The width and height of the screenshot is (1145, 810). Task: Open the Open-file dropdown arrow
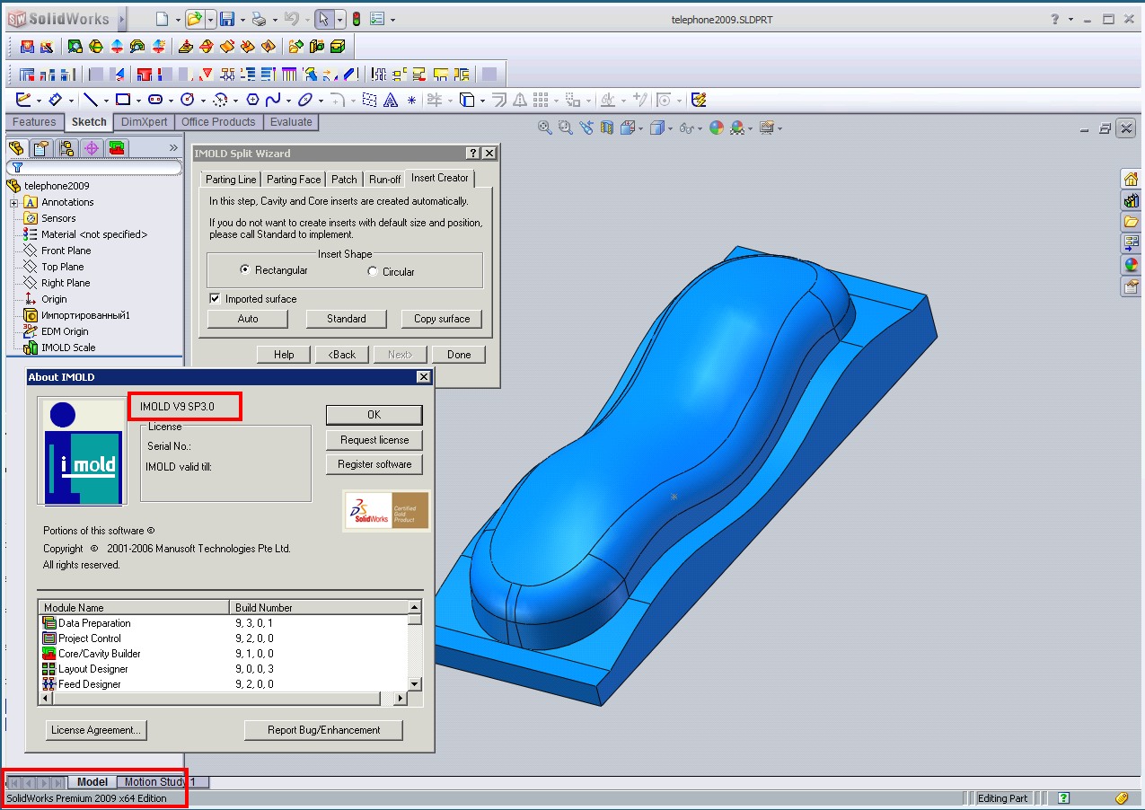(211, 19)
